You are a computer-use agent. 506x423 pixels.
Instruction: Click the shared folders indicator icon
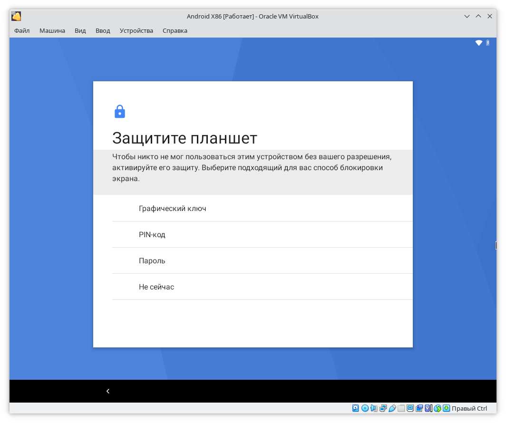click(401, 408)
